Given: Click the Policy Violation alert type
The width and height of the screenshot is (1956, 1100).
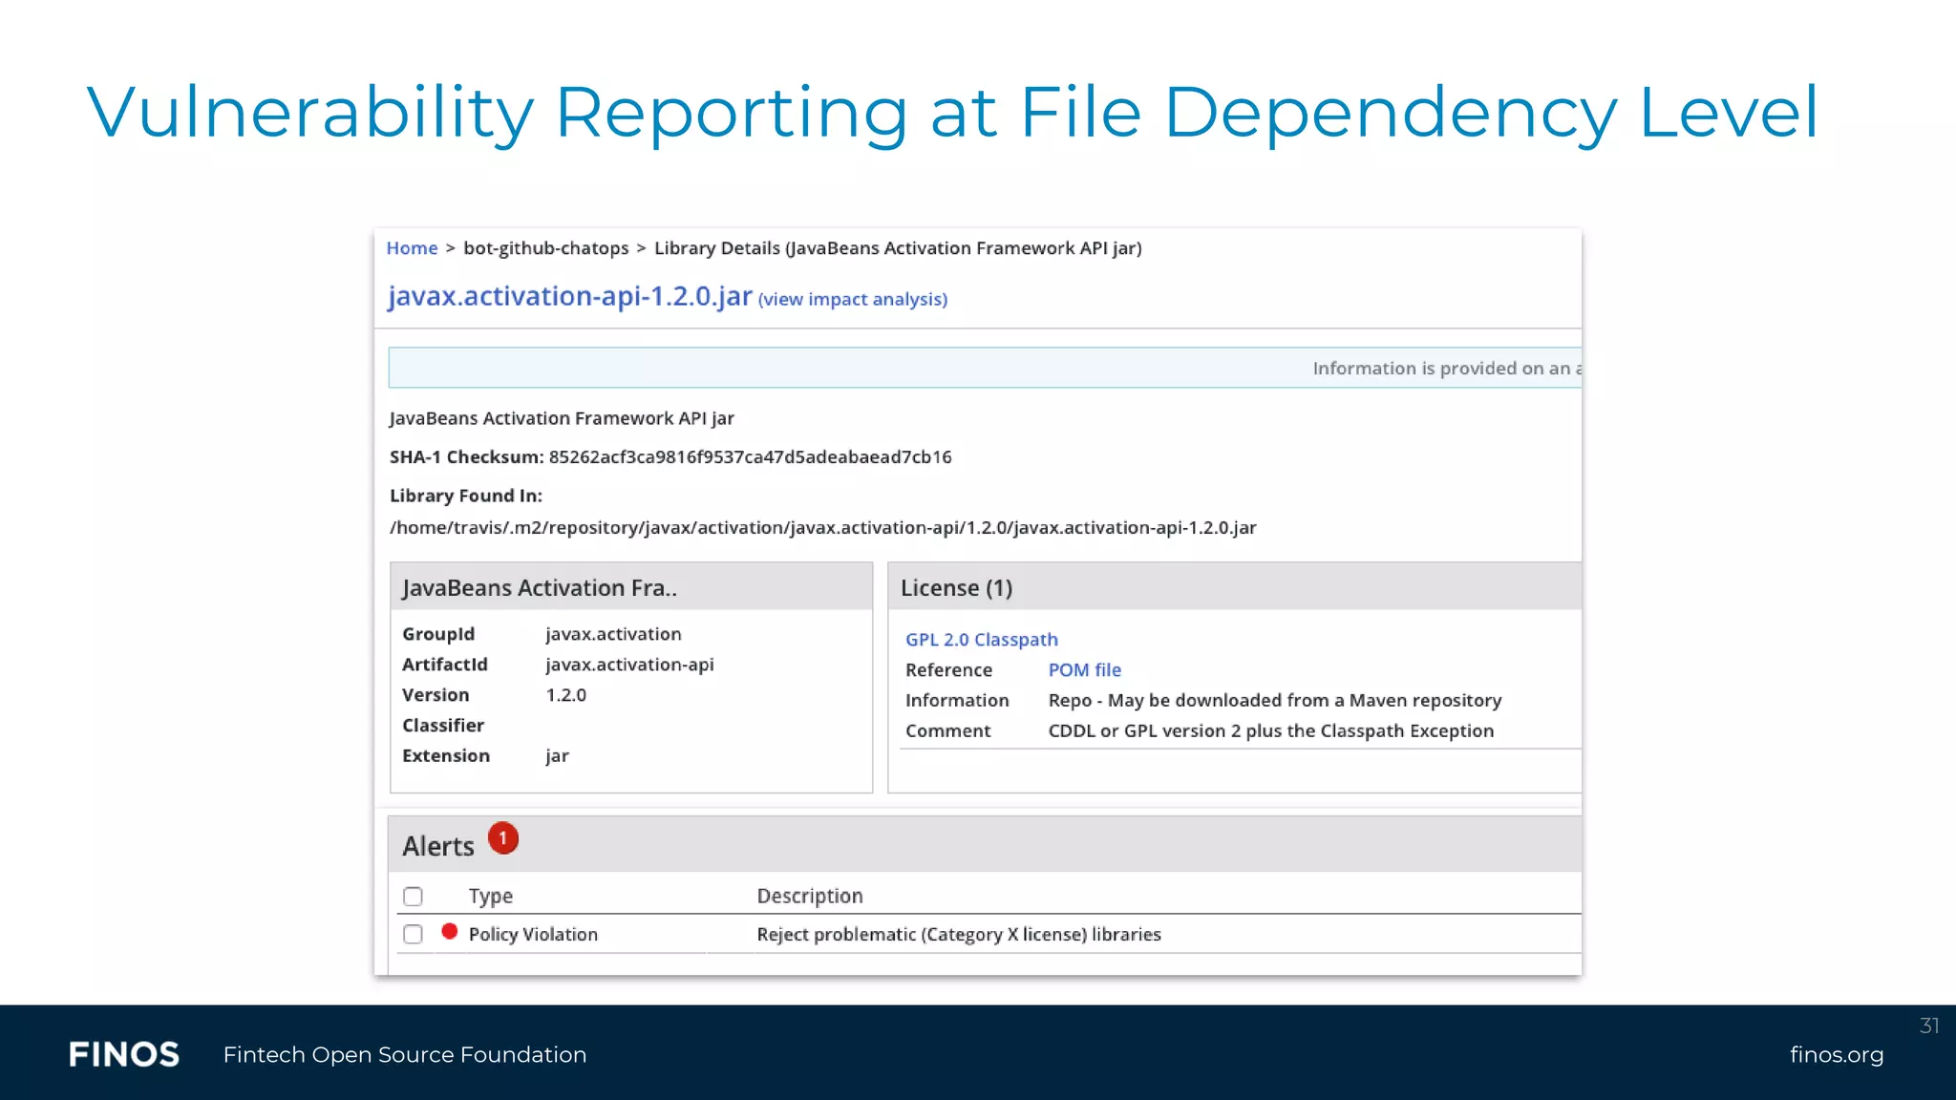Looking at the screenshot, I should tap(533, 934).
